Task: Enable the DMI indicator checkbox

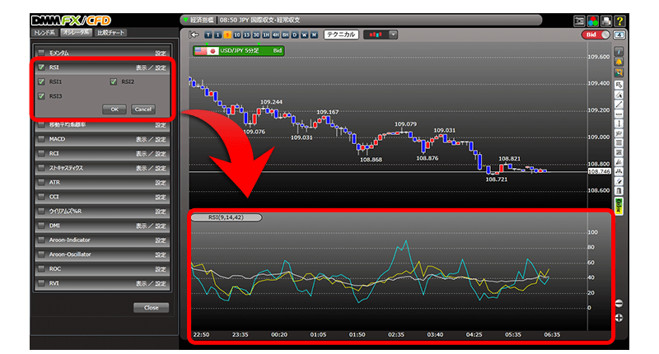Action: [41, 226]
